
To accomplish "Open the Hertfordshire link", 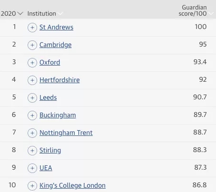I will [59, 80].
